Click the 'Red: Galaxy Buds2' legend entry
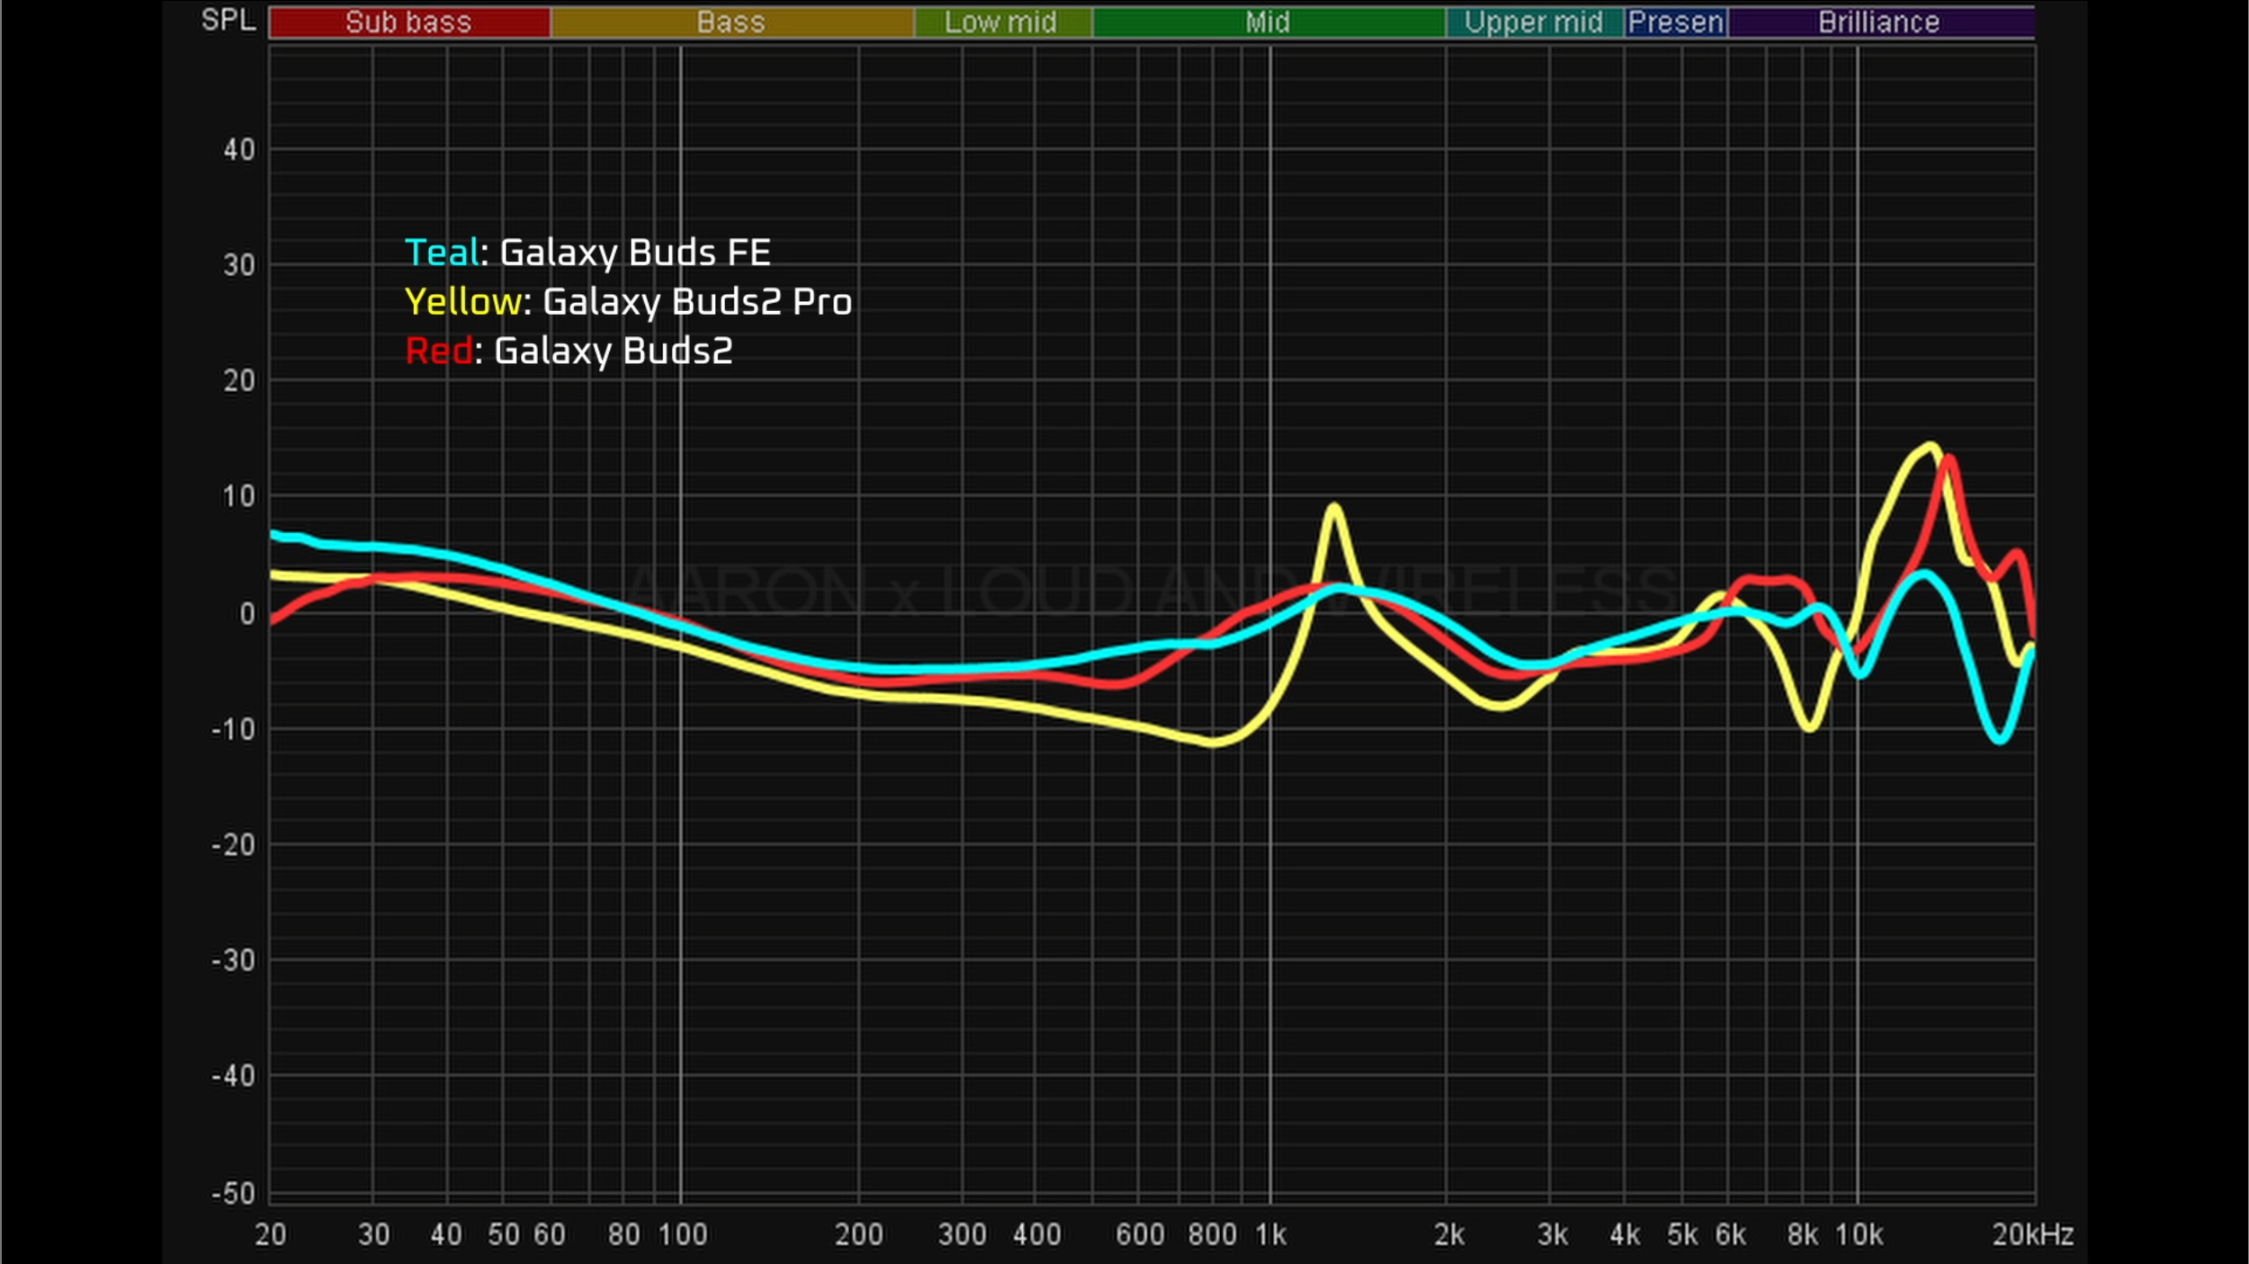2249x1264 pixels. [569, 352]
